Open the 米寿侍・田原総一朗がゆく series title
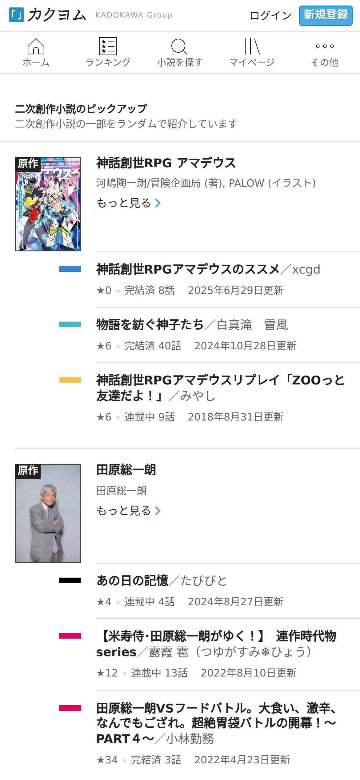360x780 pixels. (x=216, y=644)
